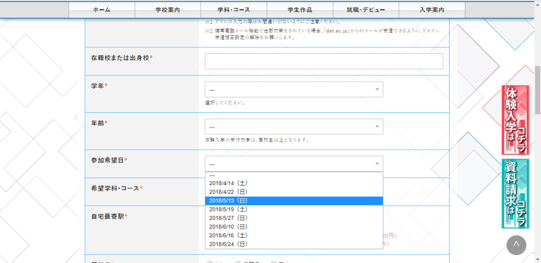
Task: Open the 学科・コース navigation menu
Action: point(234,10)
